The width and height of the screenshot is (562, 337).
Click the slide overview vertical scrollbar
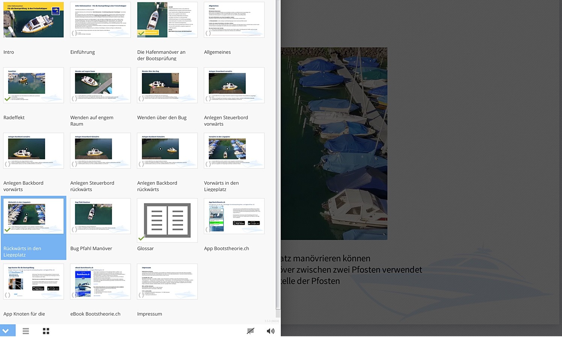point(278,150)
